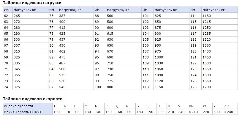The width and height of the screenshot is (242, 119).
Task: Select the load value 545 cell
Action: [x=62, y=87]
